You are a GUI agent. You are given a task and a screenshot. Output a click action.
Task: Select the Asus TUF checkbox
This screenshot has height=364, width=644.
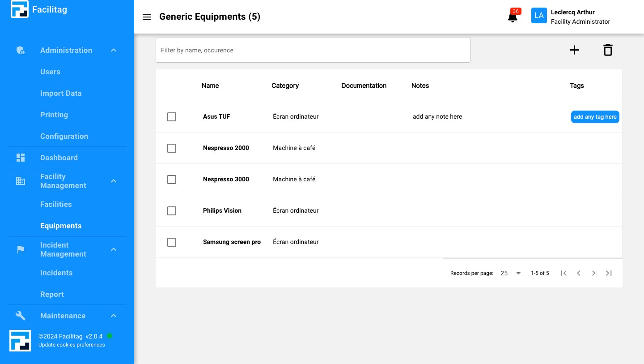click(x=172, y=117)
